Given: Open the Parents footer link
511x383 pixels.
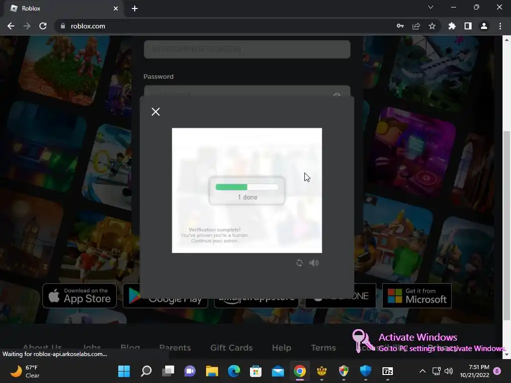Looking at the screenshot, I should (x=175, y=348).
